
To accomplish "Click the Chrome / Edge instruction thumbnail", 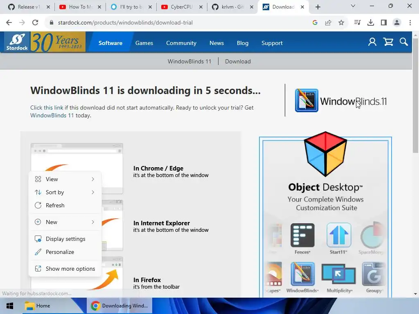I will pos(77,169).
